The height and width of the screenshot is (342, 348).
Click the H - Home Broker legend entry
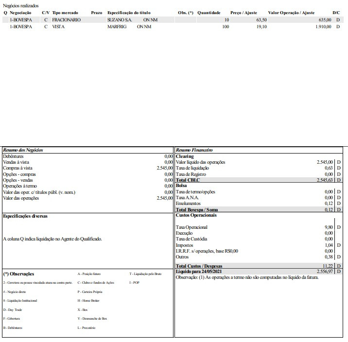(88, 301)
